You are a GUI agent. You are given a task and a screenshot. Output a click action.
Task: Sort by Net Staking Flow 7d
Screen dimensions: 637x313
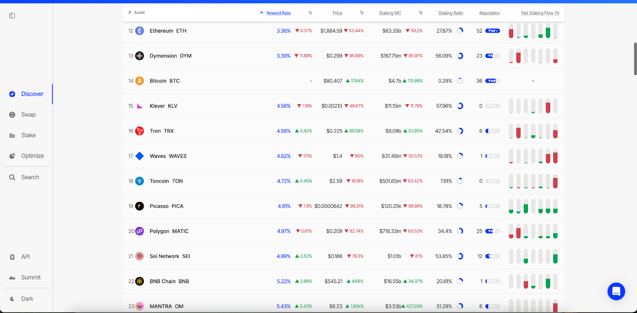point(540,13)
